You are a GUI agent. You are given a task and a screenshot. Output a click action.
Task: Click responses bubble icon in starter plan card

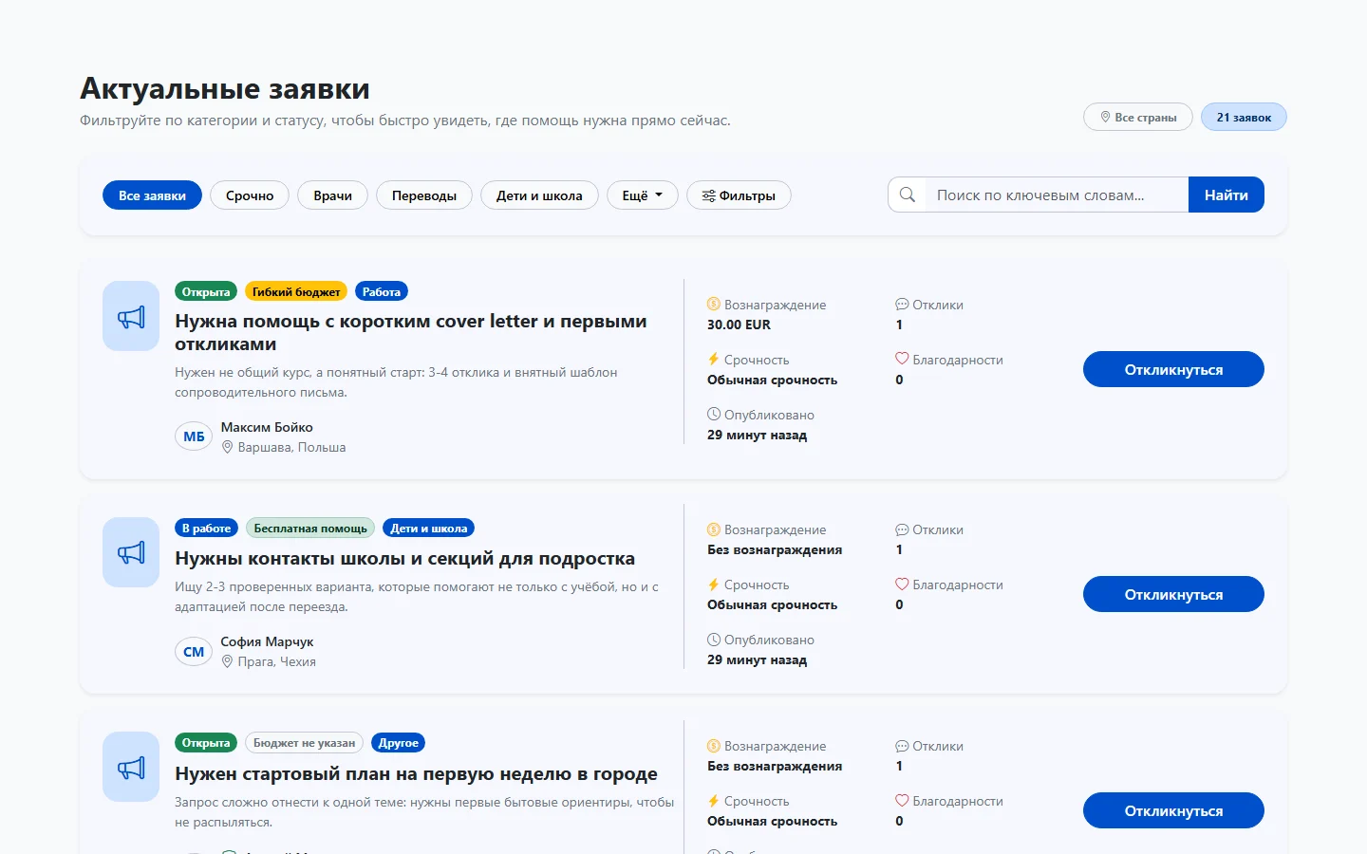tap(902, 746)
